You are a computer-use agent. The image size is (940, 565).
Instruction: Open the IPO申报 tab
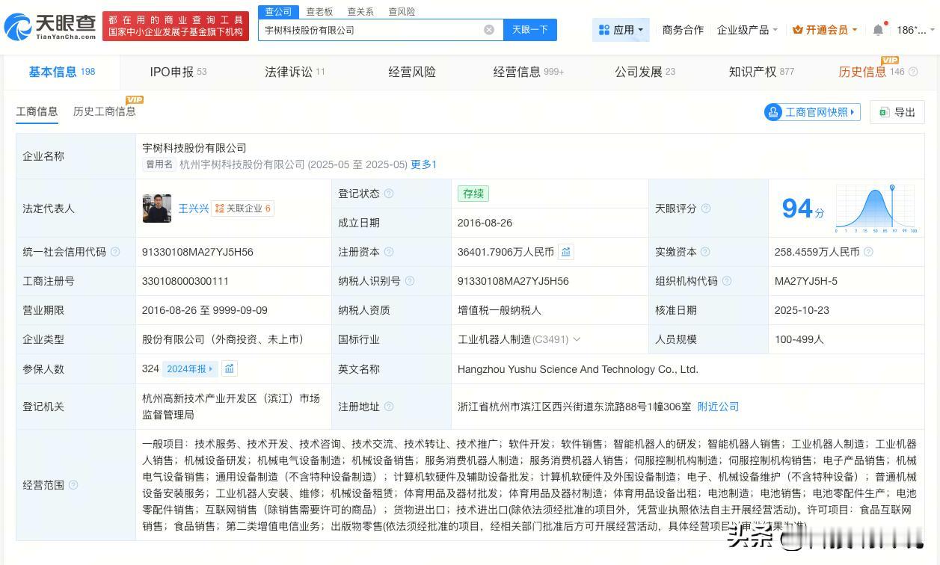[x=178, y=72]
